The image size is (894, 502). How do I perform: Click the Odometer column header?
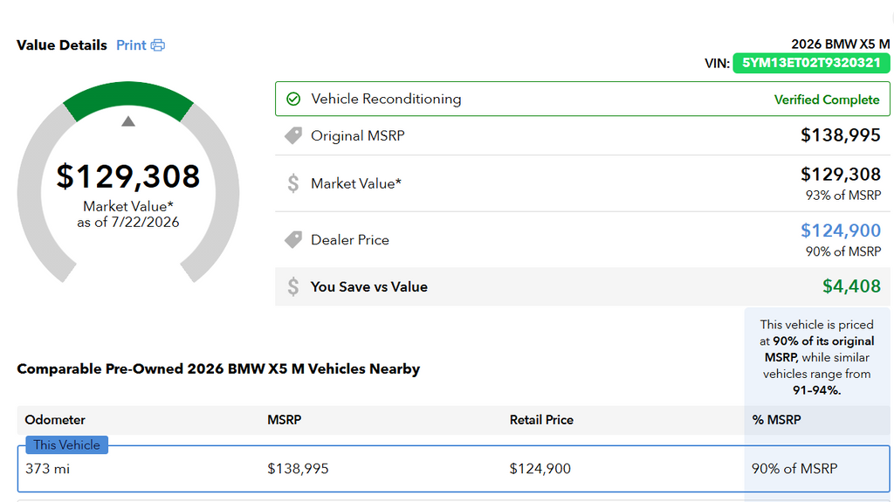click(55, 420)
